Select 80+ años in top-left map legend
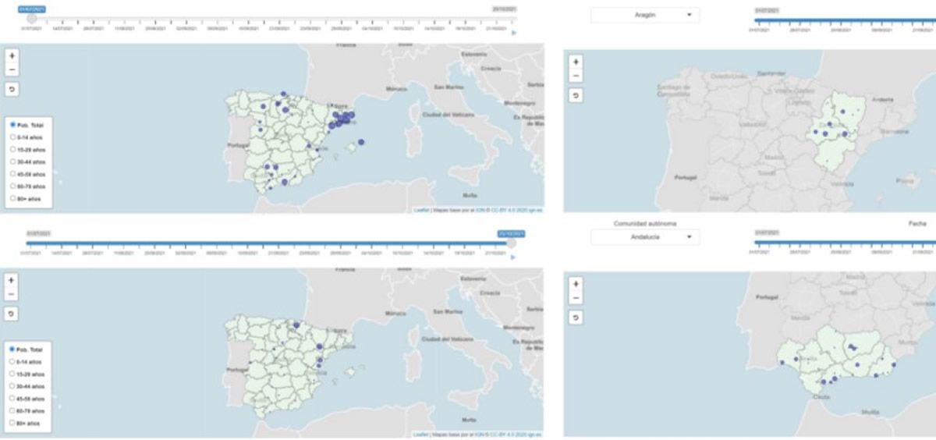936x440 pixels. (12, 199)
